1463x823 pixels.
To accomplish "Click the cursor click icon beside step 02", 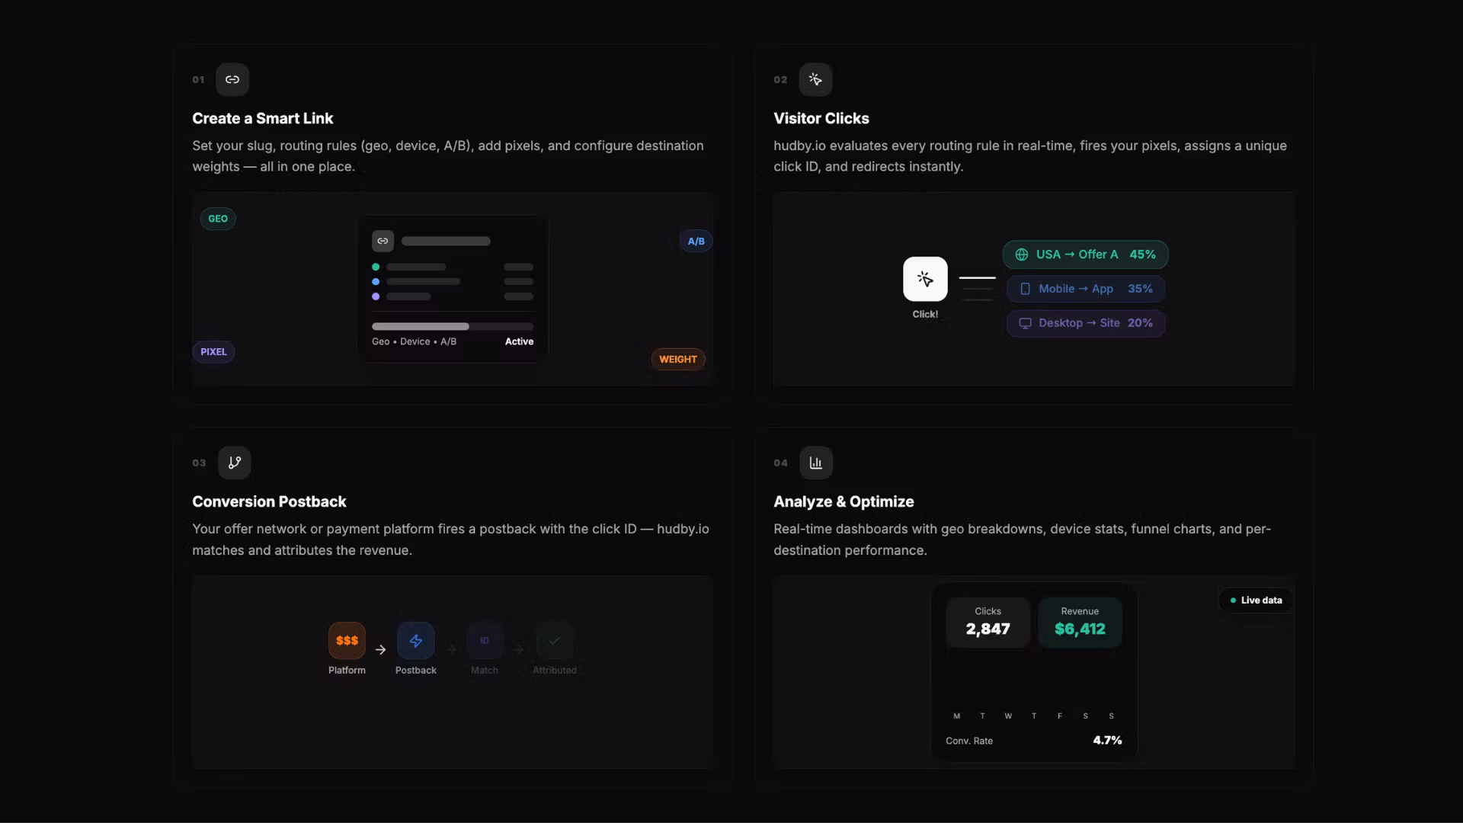I will pyautogui.click(x=815, y=79).
